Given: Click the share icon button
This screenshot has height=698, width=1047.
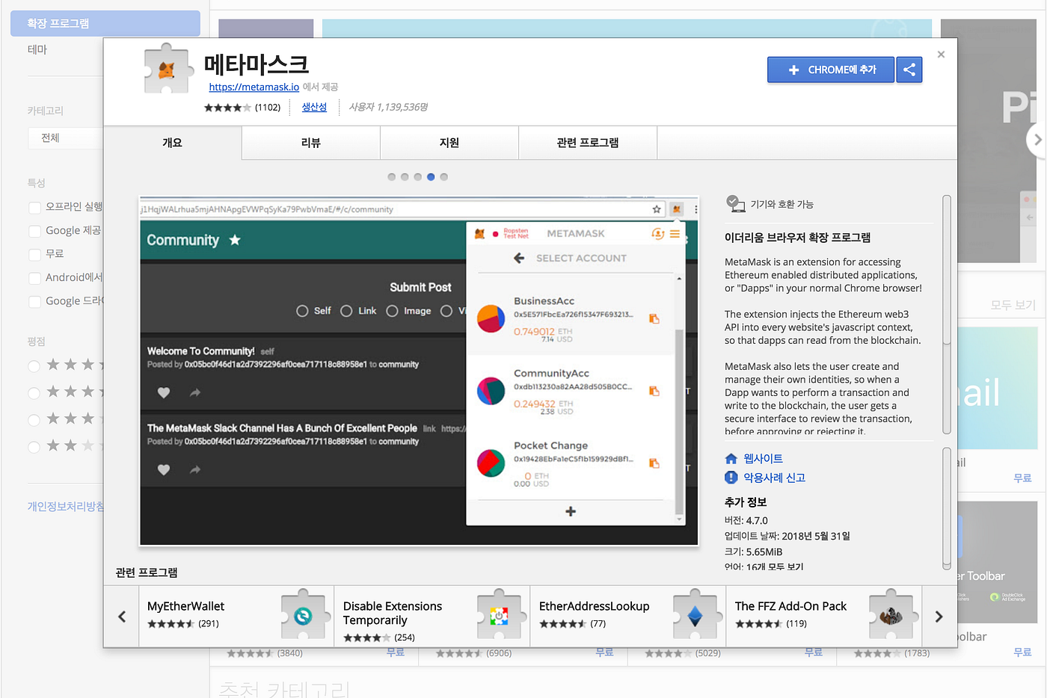Looking at the screenshot, I should tap(909, 70).
